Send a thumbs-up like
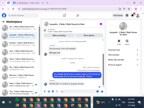144x108 pixels. click(102, 92)
